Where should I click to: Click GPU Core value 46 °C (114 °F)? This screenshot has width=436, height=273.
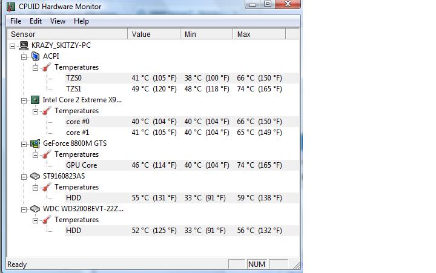click(154, 165)
